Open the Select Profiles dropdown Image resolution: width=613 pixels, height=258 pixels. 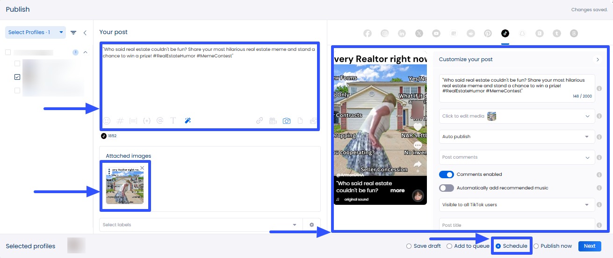click(x=36, y=33)
